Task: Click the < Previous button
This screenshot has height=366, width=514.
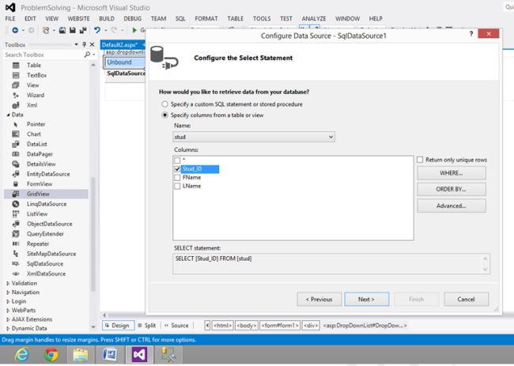Action: click(319, 299)
